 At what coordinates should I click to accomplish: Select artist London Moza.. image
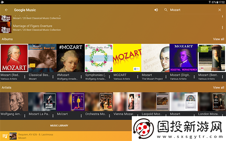tap(212, 102)
